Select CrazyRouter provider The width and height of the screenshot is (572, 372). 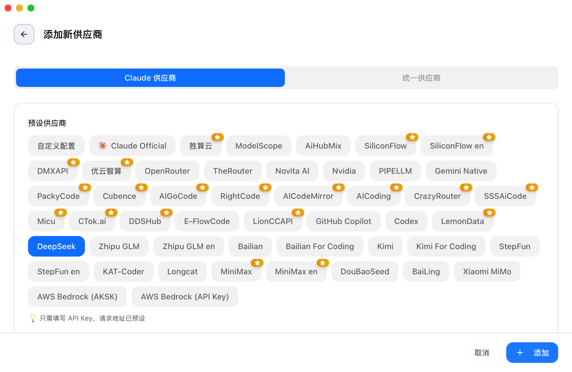[438, 196]
